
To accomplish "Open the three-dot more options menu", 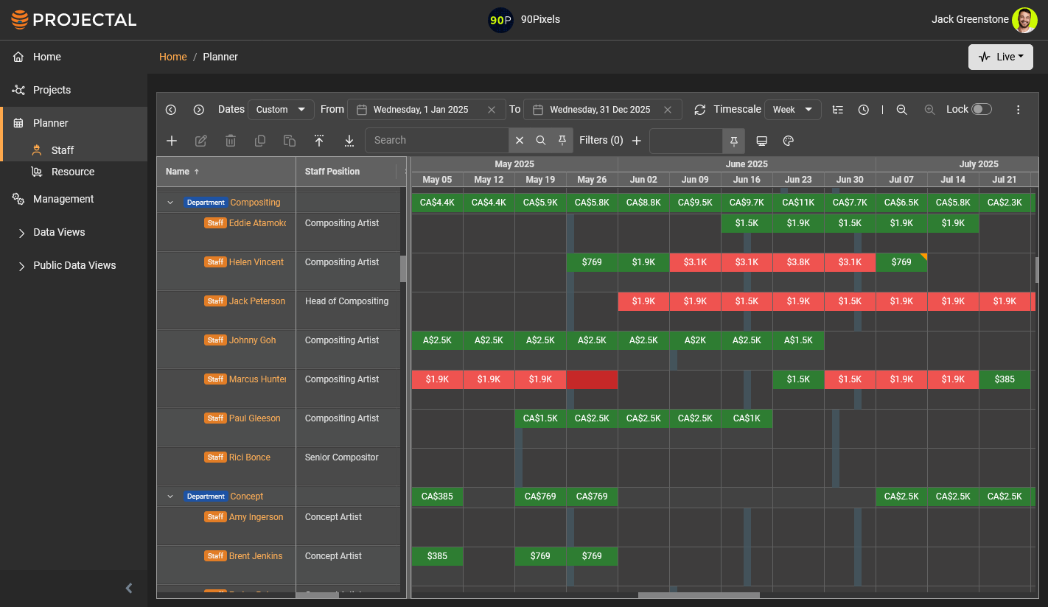I will (x=1019, y=110).
